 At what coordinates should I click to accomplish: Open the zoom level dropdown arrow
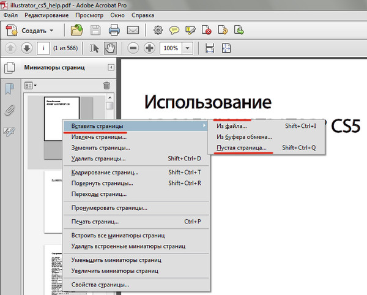(188, 48)
